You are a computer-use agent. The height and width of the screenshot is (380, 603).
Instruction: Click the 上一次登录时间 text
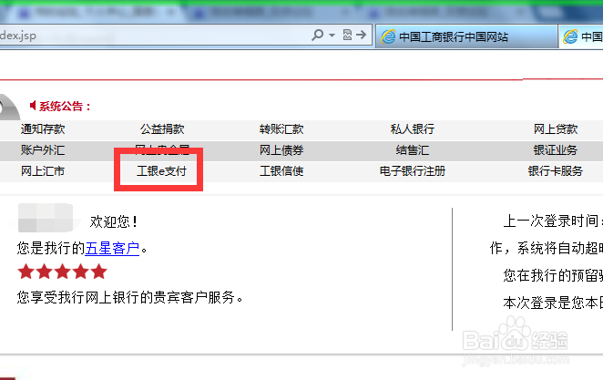tap(551, 221)
